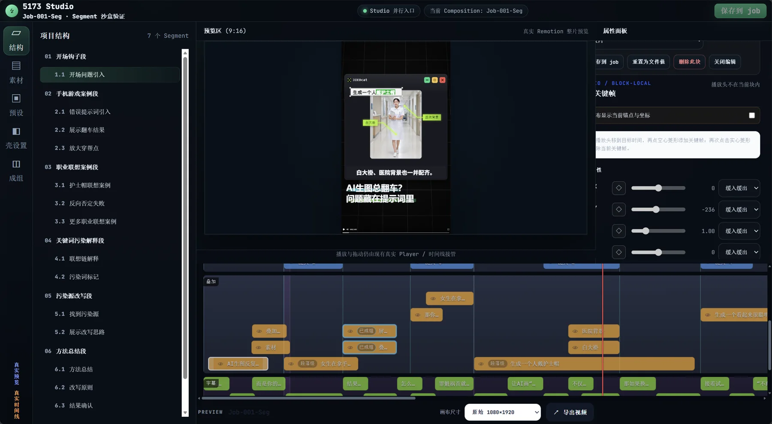772x424 pixels.
Task: Click the green minimize button in 3IEDcat preview window
Action: tap(427, 80)
